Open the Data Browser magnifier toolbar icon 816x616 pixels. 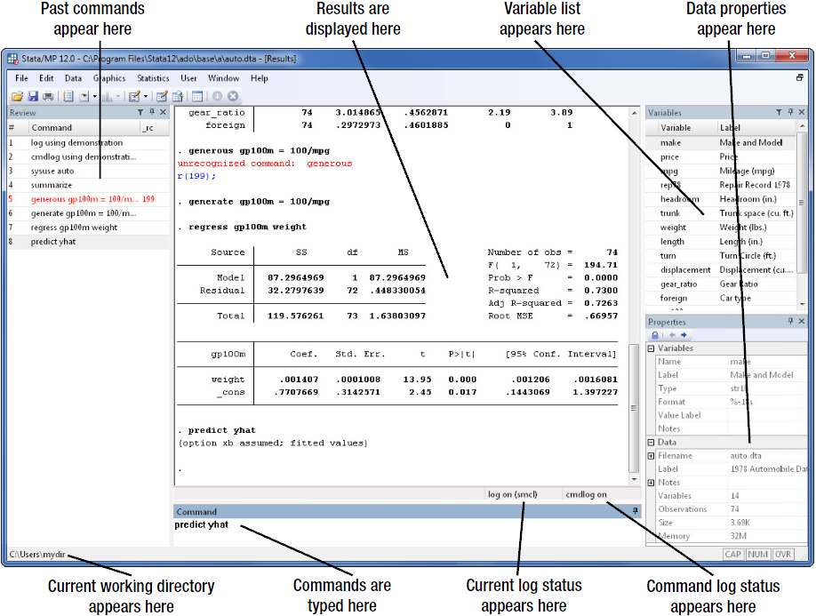click(x=178, y=96)
